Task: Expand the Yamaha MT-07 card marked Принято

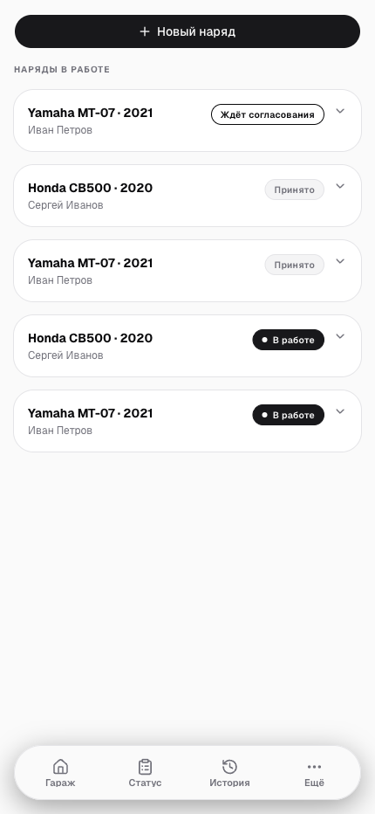Action: tap(340, 261)
